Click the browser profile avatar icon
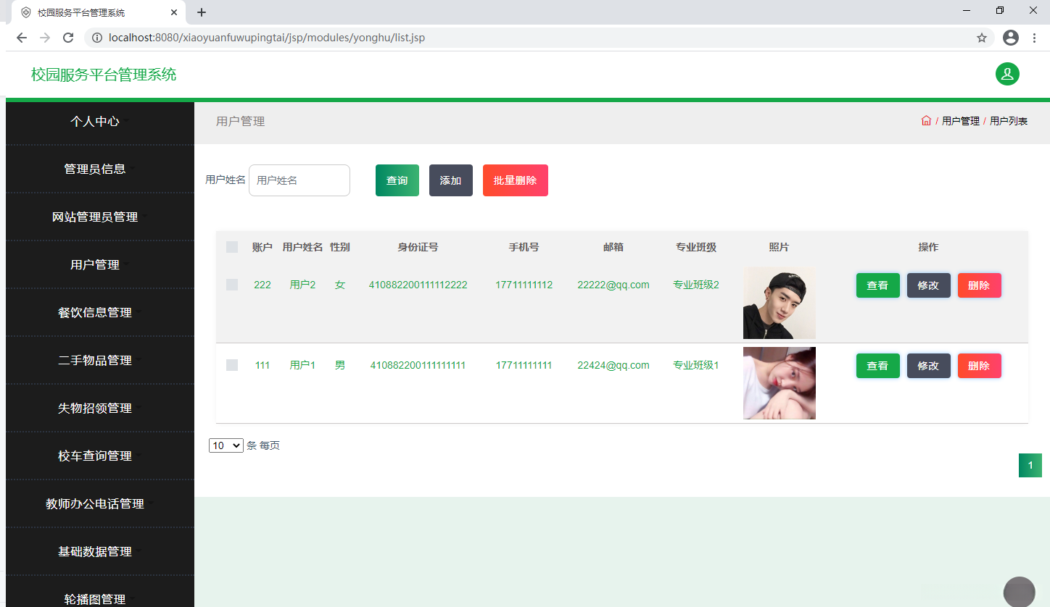 coord(1010,37)
